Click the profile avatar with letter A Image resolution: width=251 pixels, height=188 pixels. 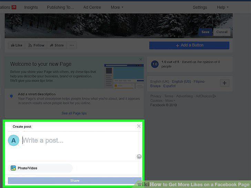(13, 140)
